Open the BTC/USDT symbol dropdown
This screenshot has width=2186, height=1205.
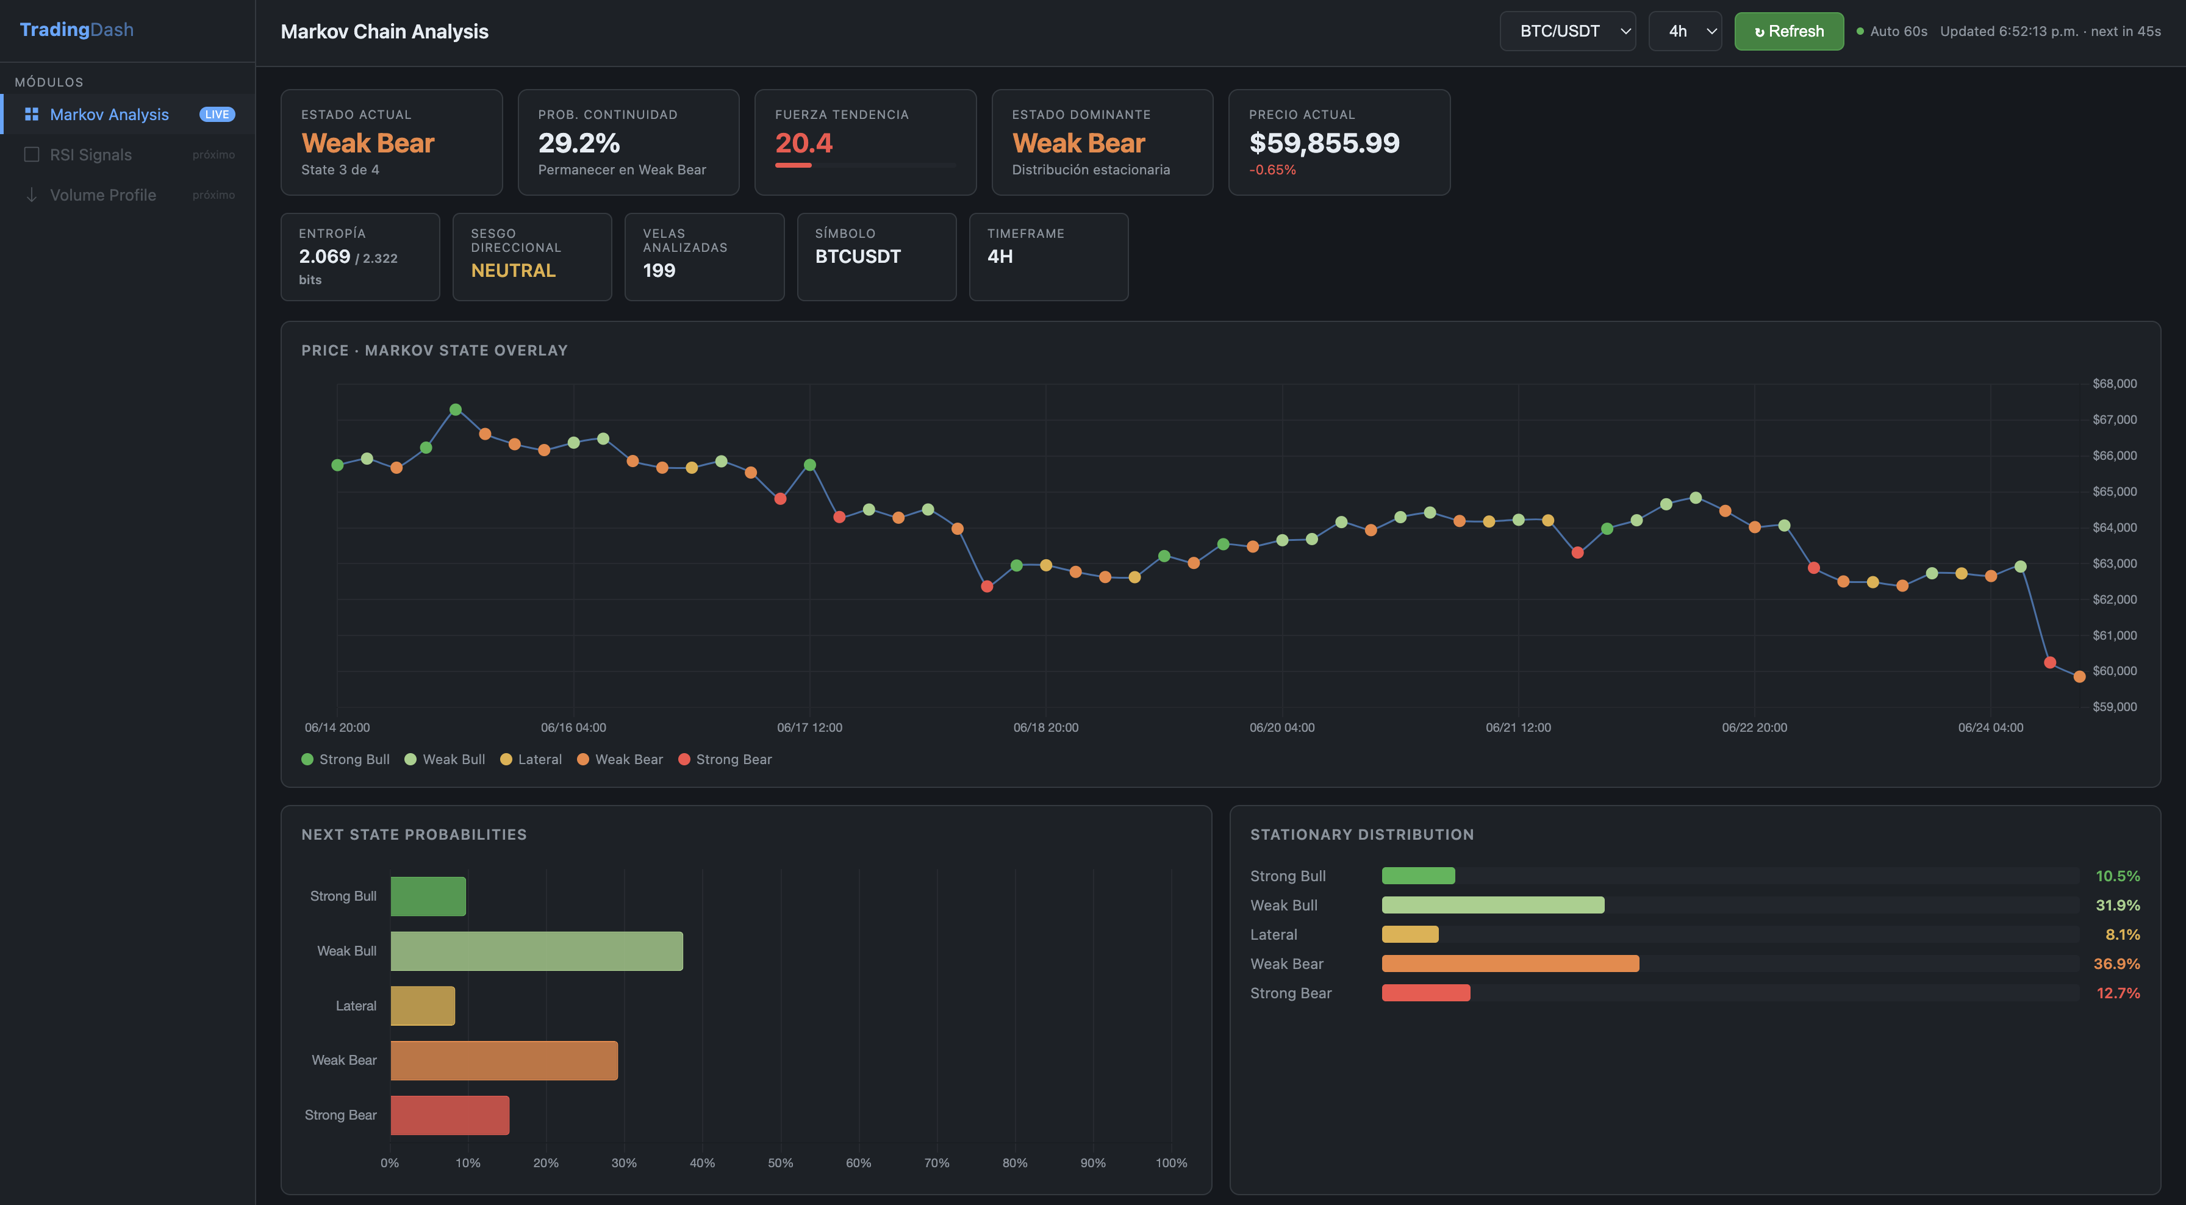point(1568,31)
